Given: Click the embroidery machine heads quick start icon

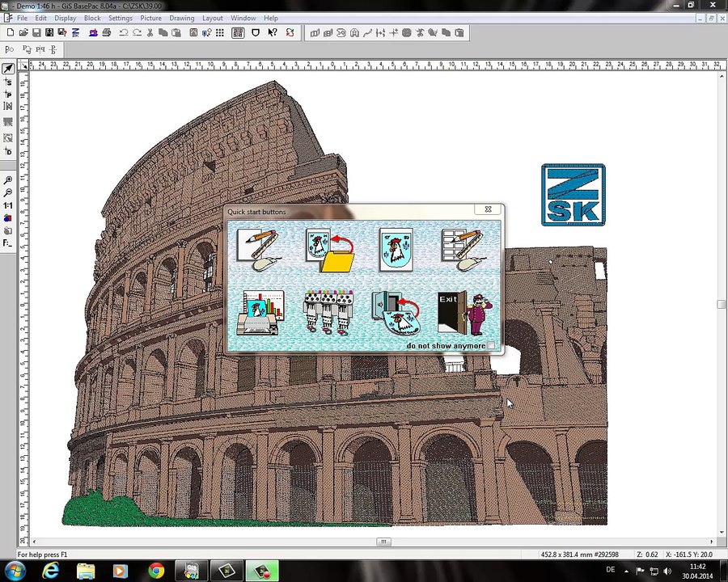Looking at the screenshot, I should click(328, 312).
